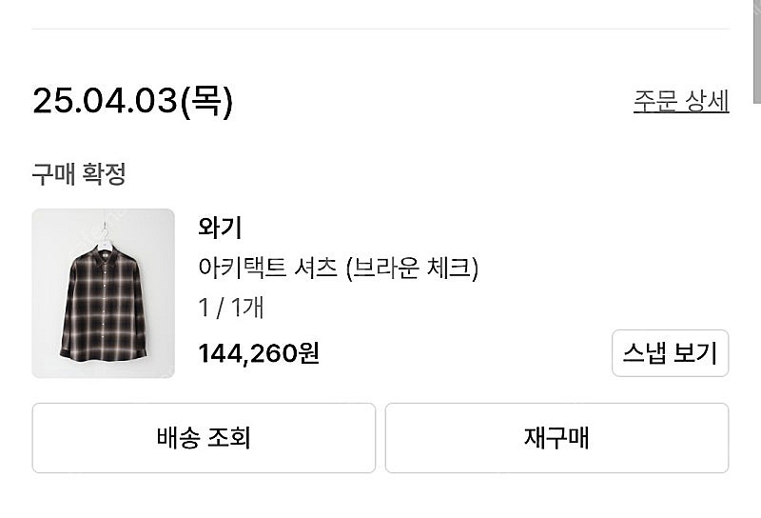Open product title 아키택트 셔츠

tap(267, 269)
